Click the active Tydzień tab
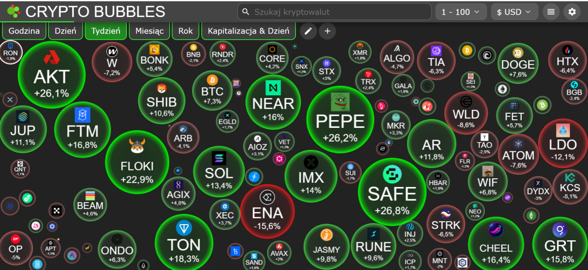The width and height of the screenshot is (588, 270). tap(106, 31)
